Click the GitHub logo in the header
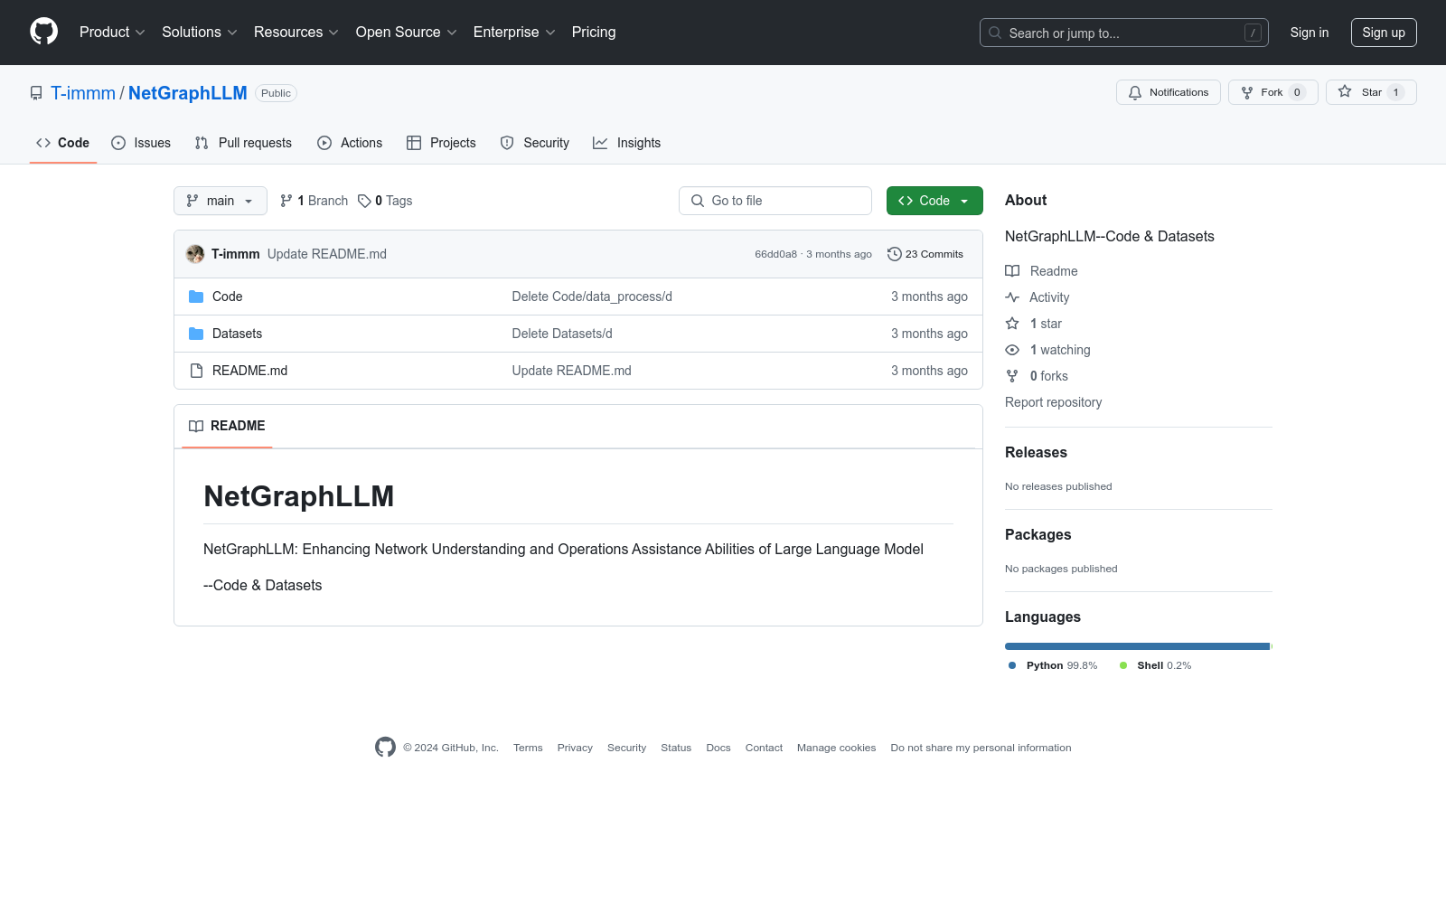 pos(43,32)
